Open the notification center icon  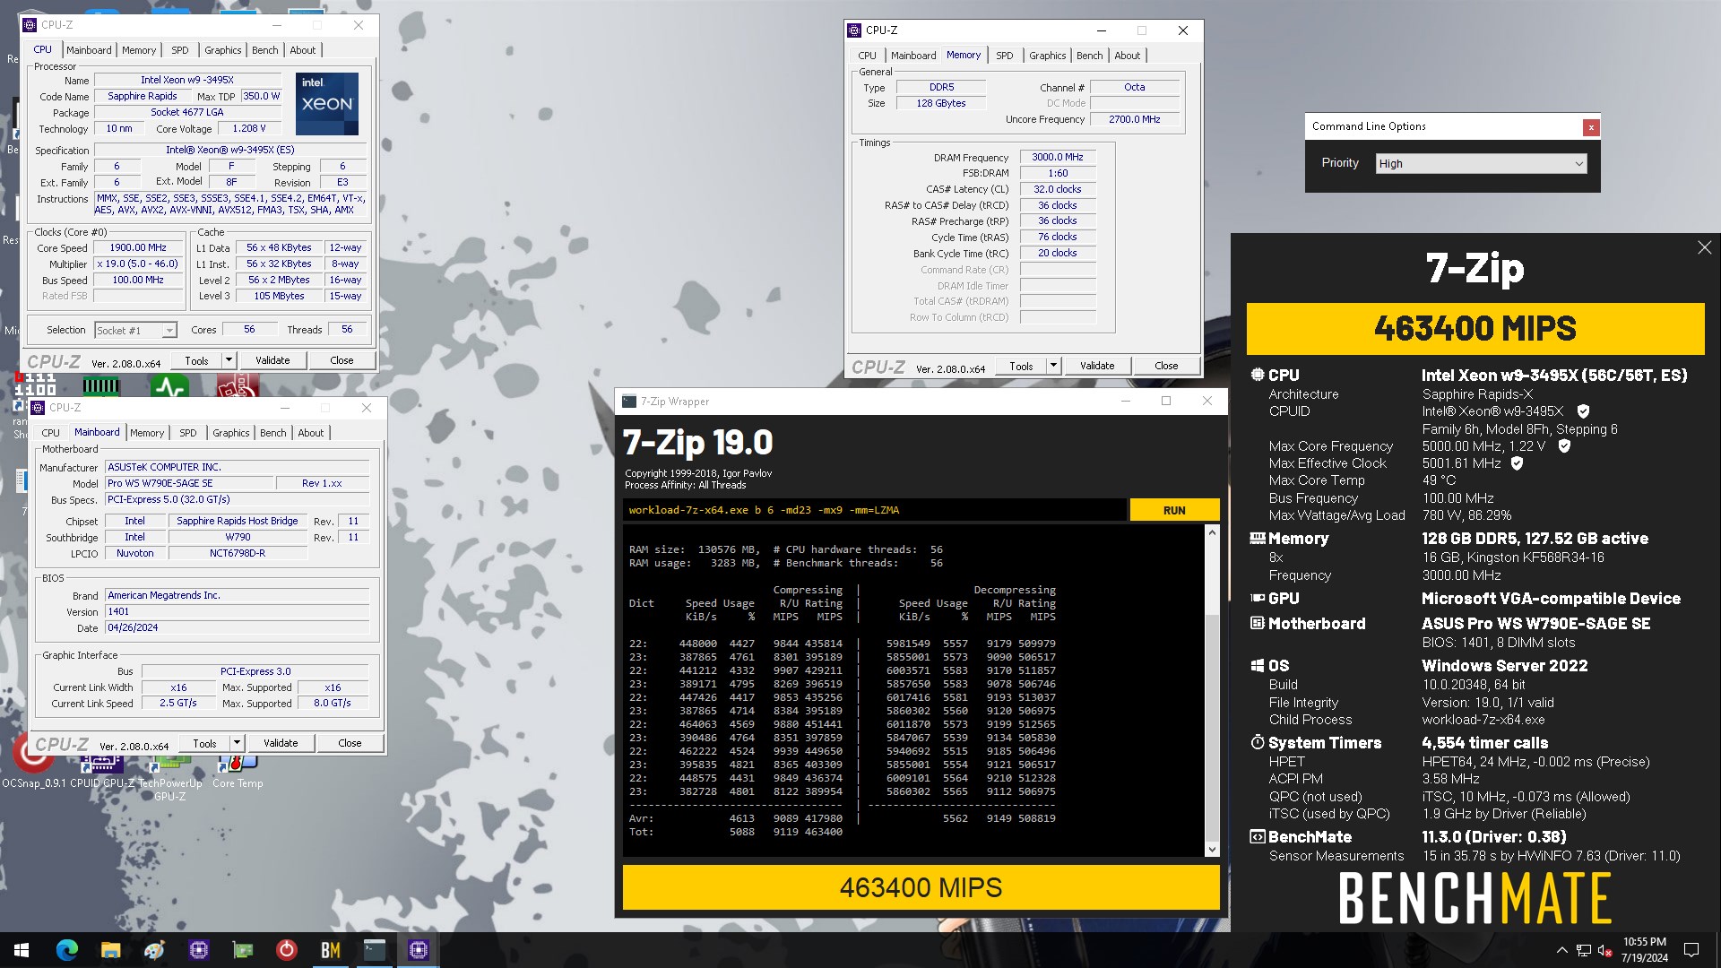pos(1691,950)
